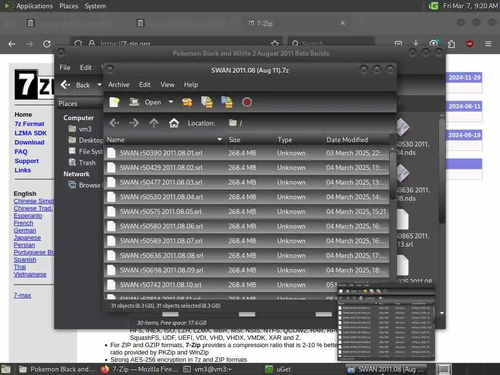This screenshot has height=375, width=500.
Task: Open Desktop in file manager sidebar
Action: click(x=85, y=140)
